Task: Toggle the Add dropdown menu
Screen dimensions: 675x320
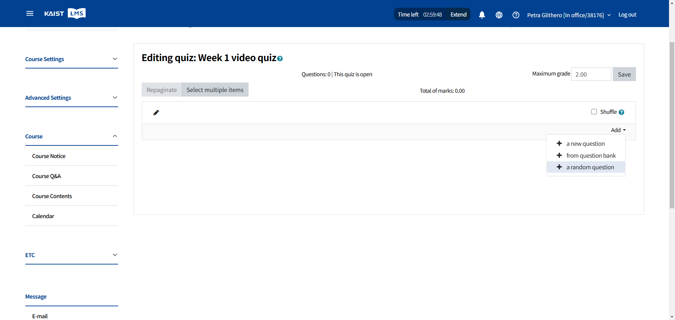Action: (x=618, y=130)
